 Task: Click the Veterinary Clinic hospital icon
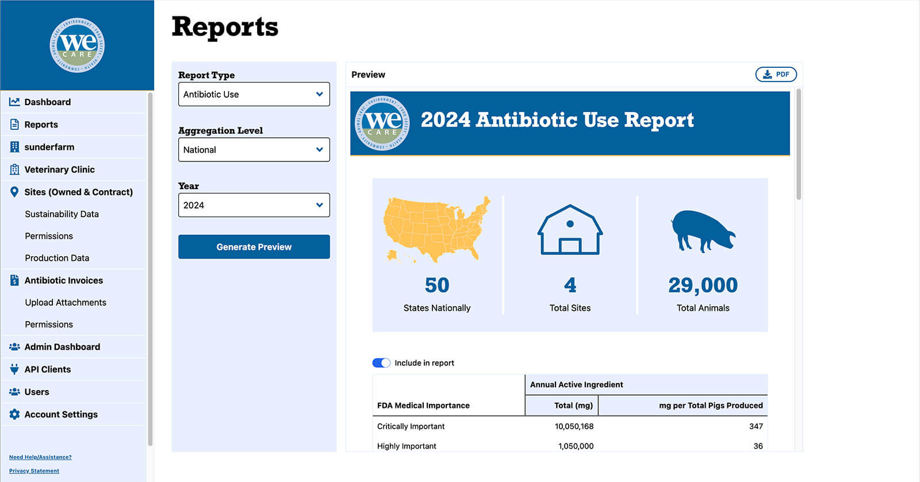coord(14,169)
